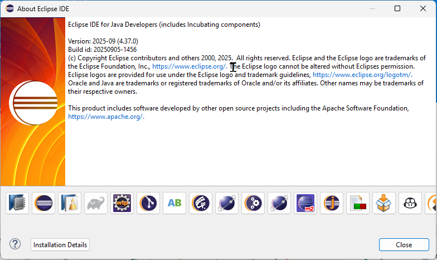Open the document with red-green bar icon
The width and height of the screenshot is (437, 260).
click(358, 203)
